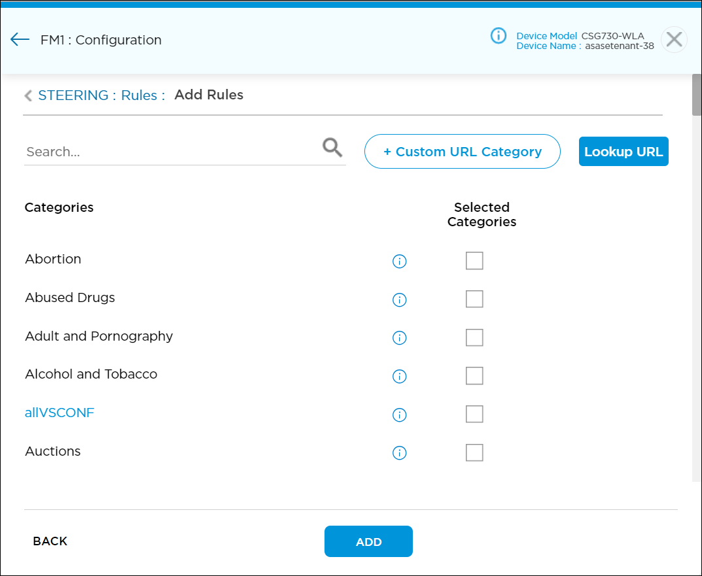Enable the Abused Drugs checkbox

[474, 299]
